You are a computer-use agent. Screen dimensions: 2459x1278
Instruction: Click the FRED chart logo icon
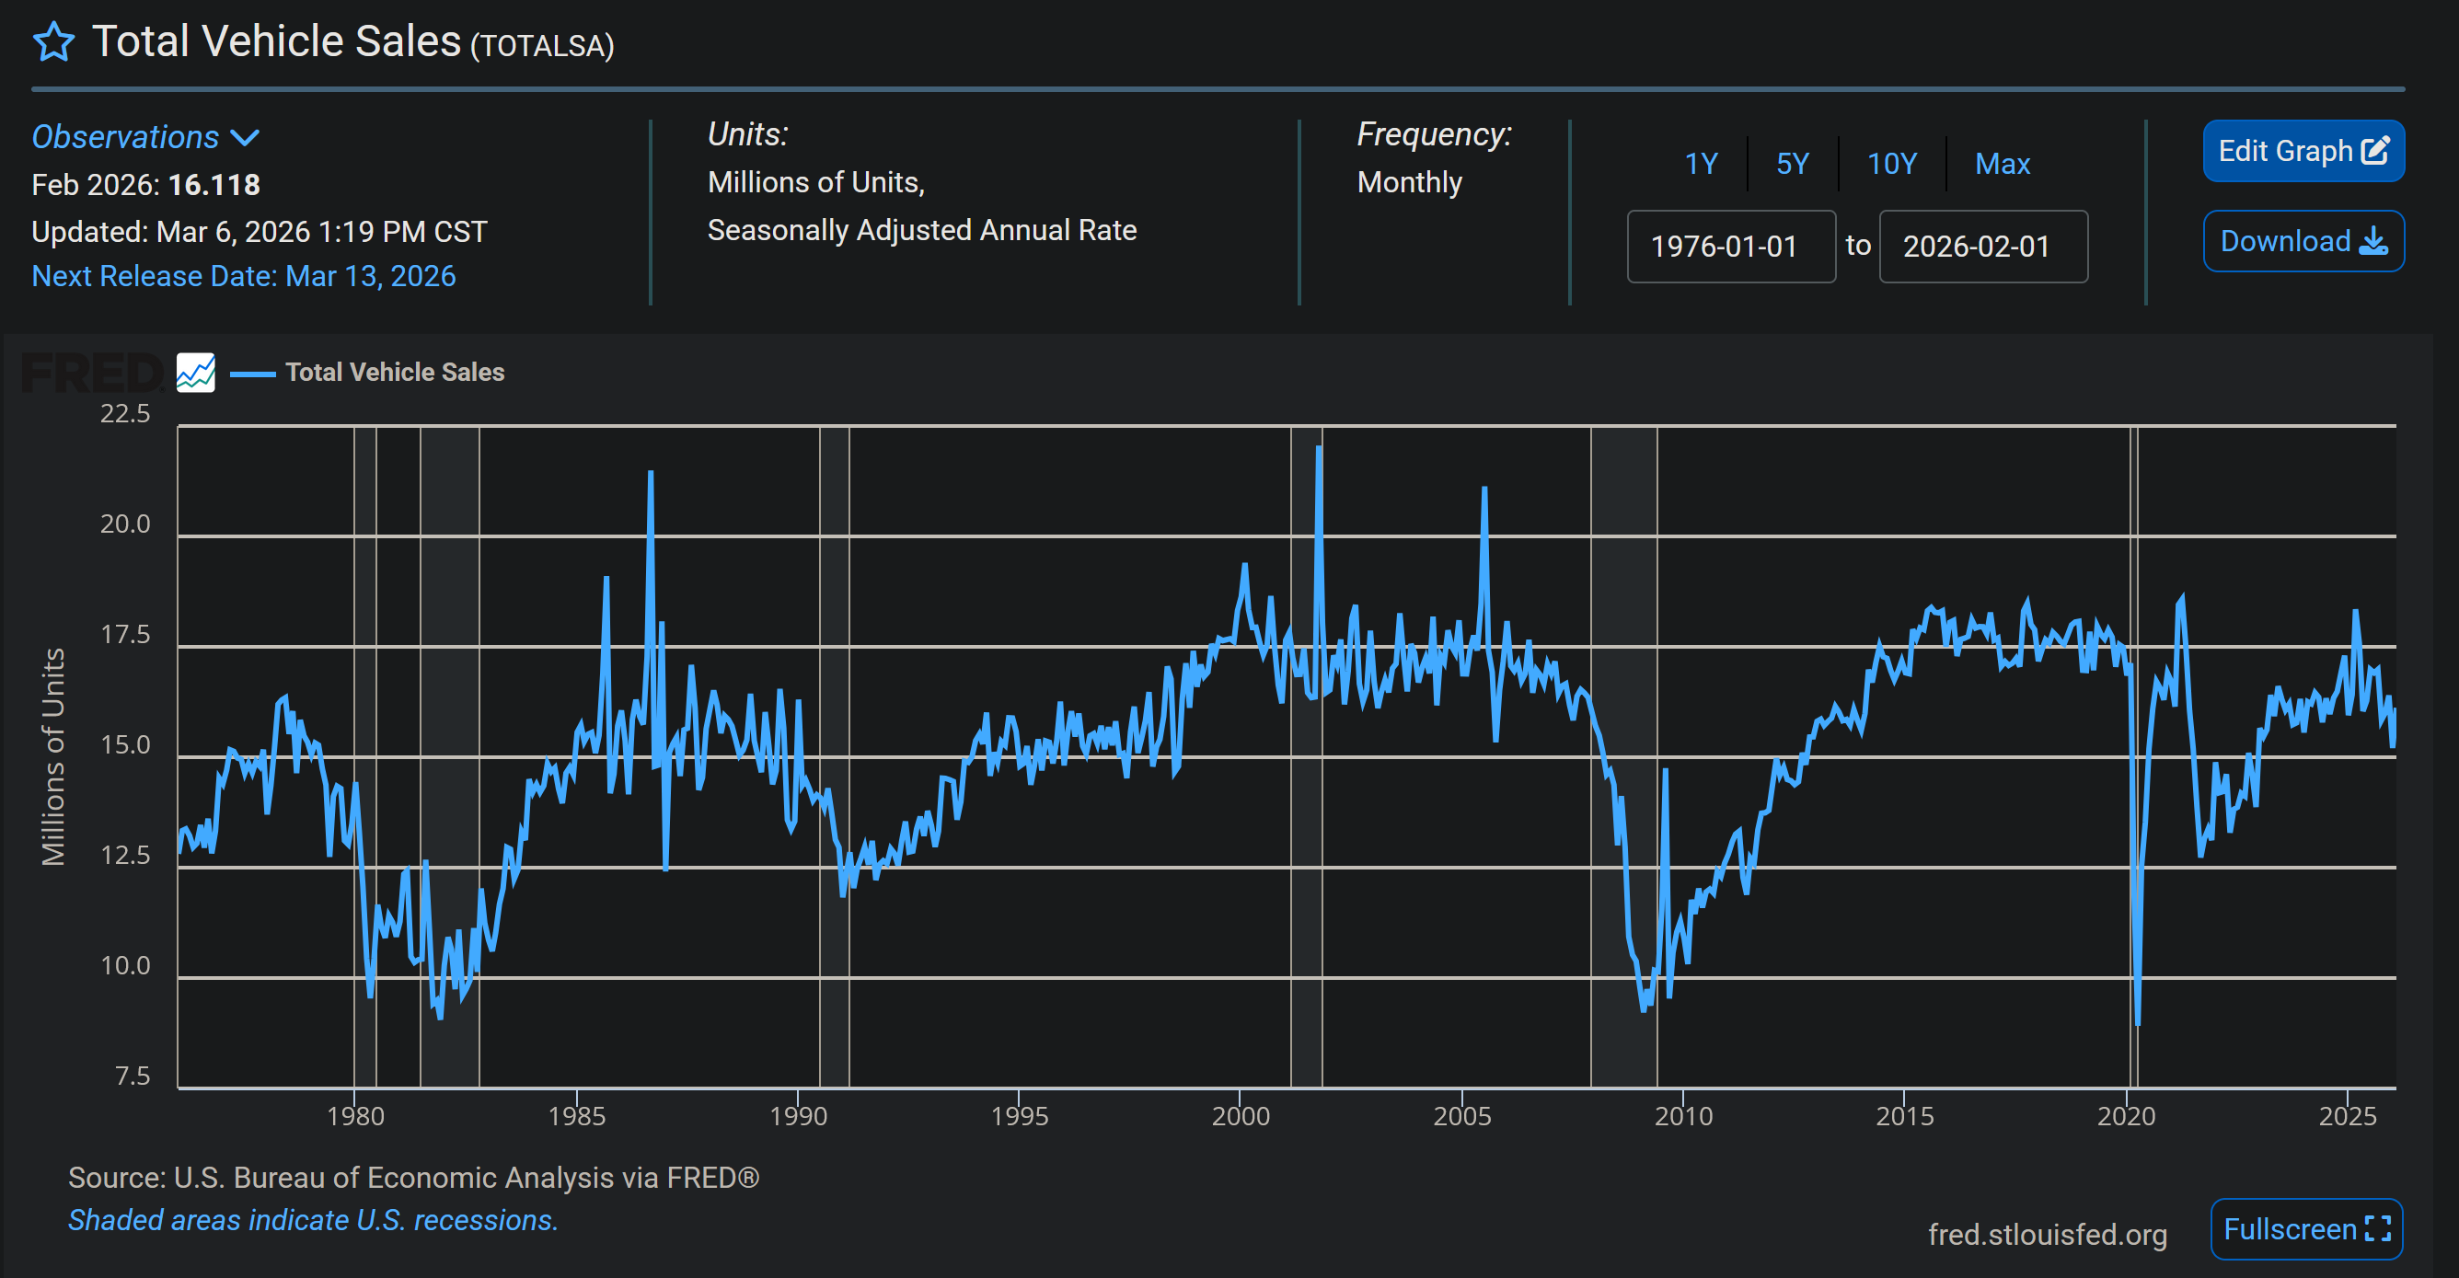coord(196,373)
